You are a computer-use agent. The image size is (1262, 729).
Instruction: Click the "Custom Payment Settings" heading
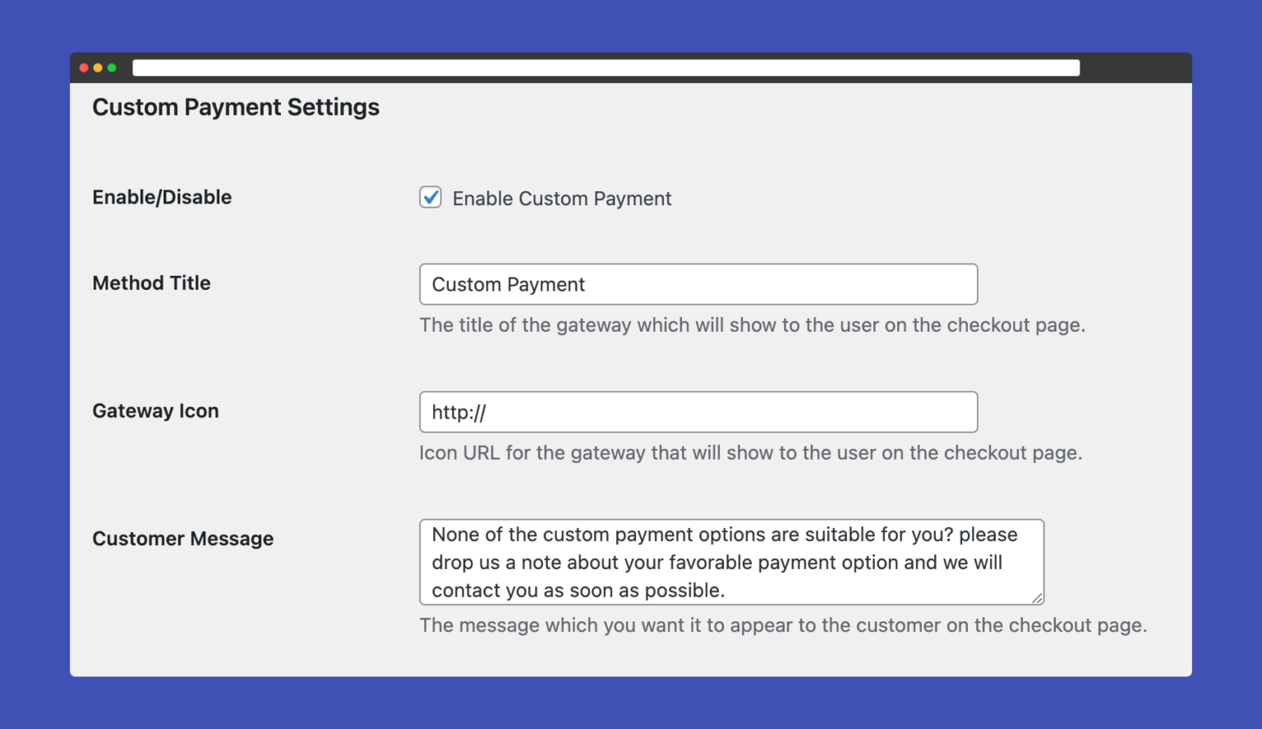tap(236, 107)
